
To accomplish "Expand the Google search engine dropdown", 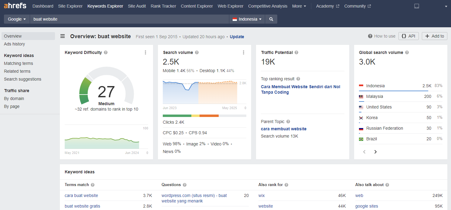I will point(17,19).
